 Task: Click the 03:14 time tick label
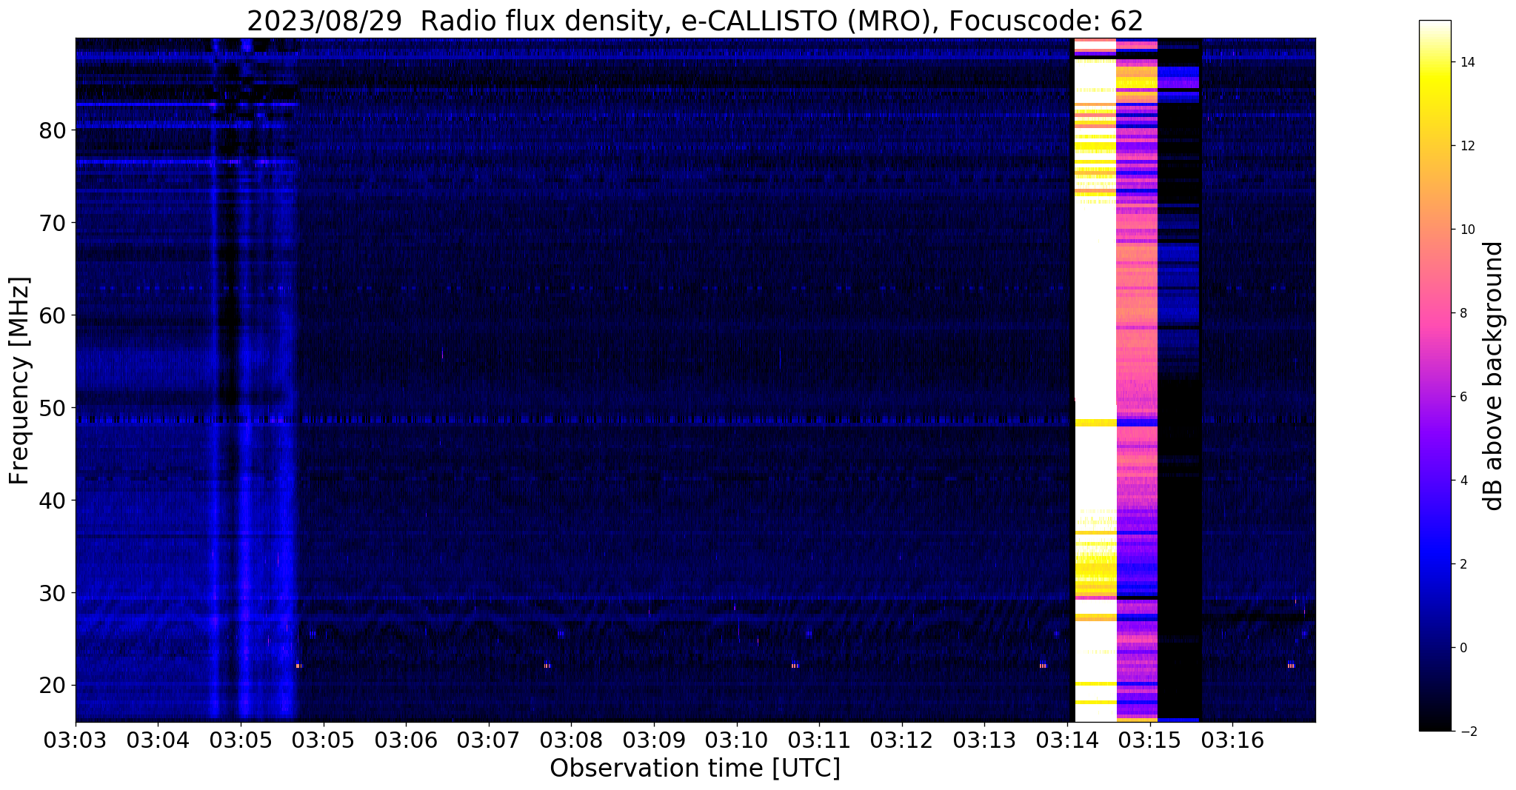click(x=1066, y=740)
